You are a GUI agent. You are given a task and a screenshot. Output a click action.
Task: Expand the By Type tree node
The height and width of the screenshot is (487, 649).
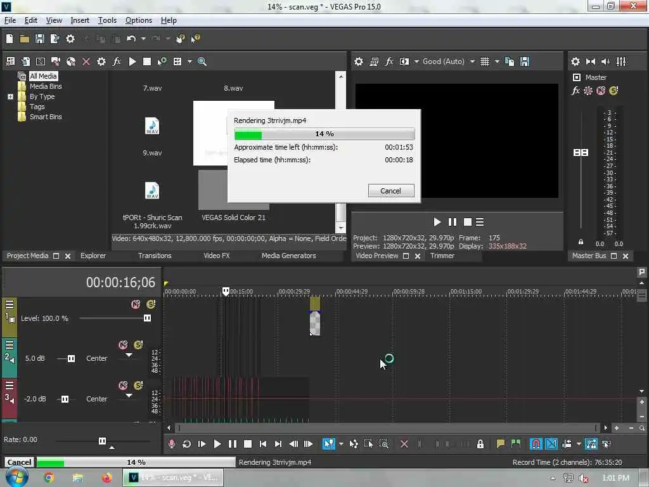click(x=11, y=97)
